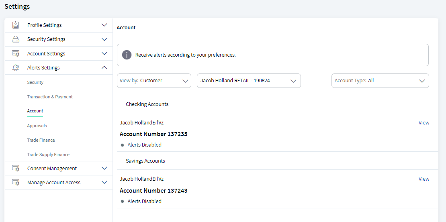The image size is (446, 222).
Task: Click Jacob HollandEifVz name in Savings Accounts
Action: [142, 179]
